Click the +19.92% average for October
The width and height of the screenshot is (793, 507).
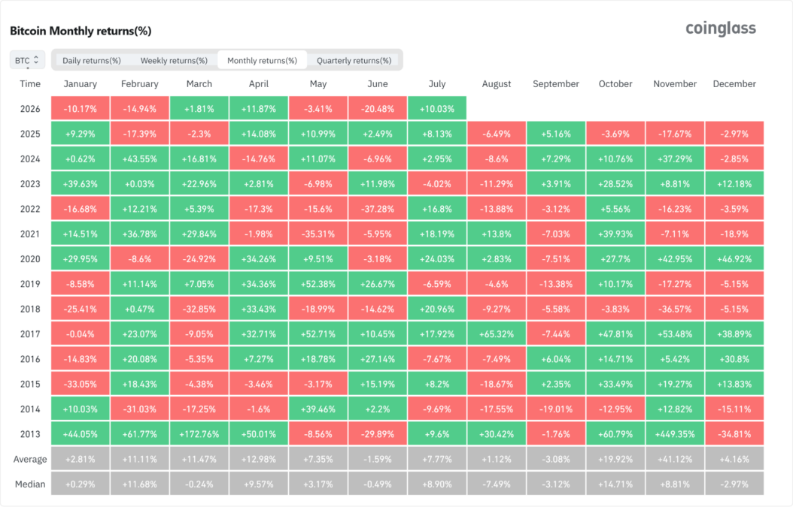point(615,458)
